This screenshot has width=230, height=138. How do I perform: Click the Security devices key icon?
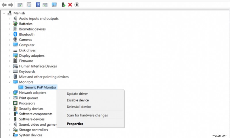[x=16, y=108]
